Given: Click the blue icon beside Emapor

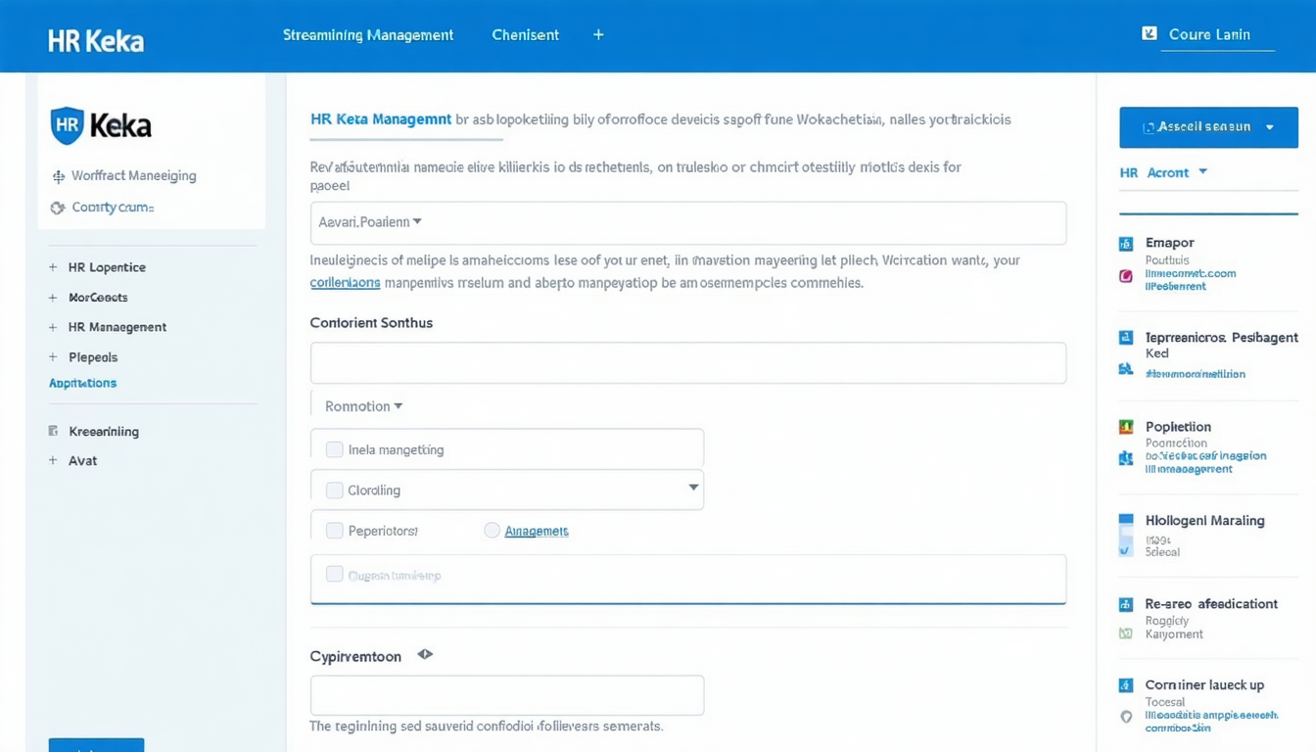Looking at the screenshot, I should pyautogui.click(x=1126, y=244).
